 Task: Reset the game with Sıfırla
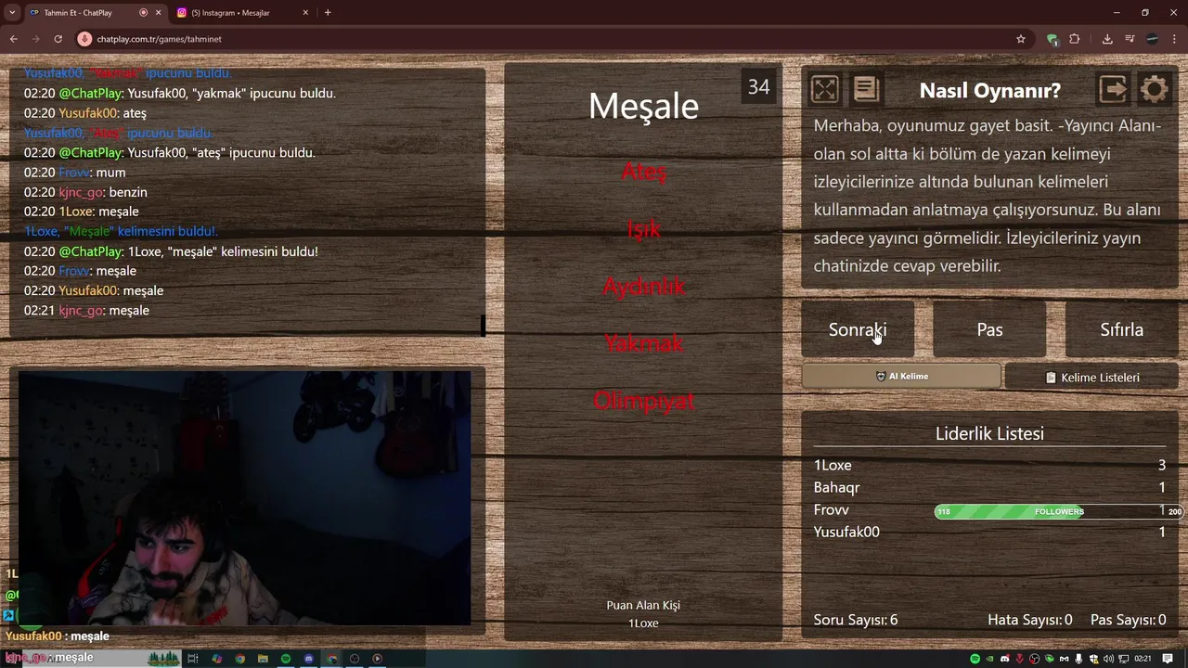tap(1121, 329)
